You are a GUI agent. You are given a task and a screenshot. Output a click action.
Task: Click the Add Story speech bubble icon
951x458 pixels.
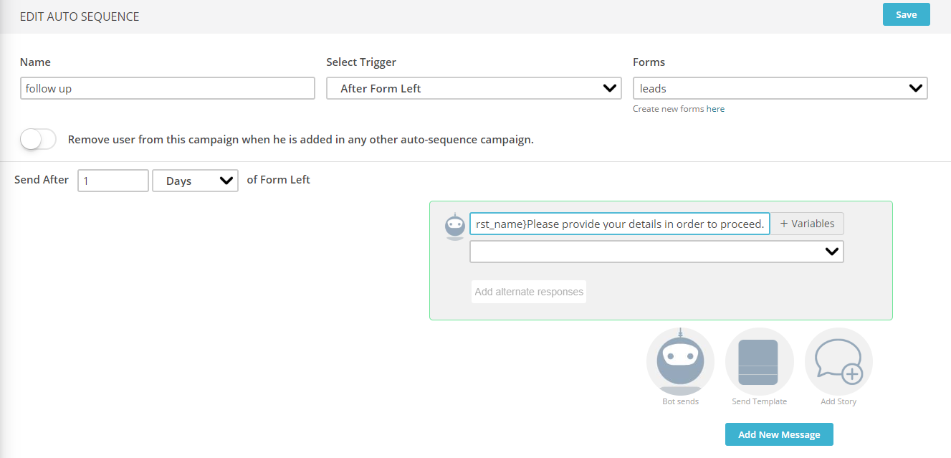[x=838, y=361]
